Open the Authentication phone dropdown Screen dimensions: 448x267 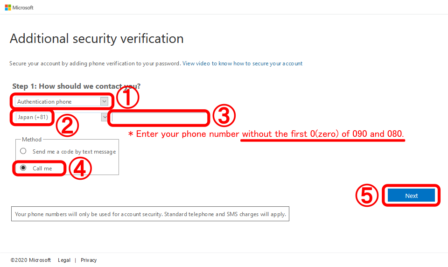[x=62, y=101]
